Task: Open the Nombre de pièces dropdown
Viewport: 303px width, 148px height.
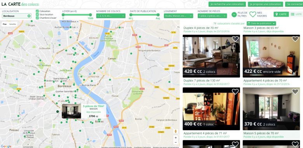Action: click(x=212, y=16)
